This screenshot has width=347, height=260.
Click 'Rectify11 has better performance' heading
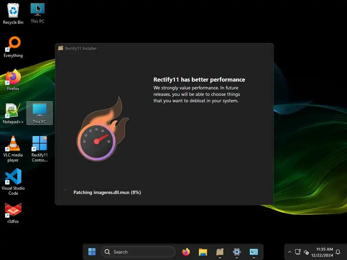[x=199, y=80]
